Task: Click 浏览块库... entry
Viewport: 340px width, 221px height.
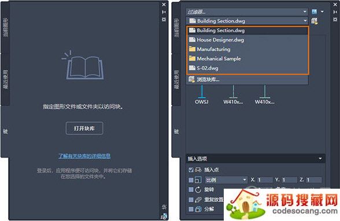Action: pyautogui.click(x=247, y=80)
